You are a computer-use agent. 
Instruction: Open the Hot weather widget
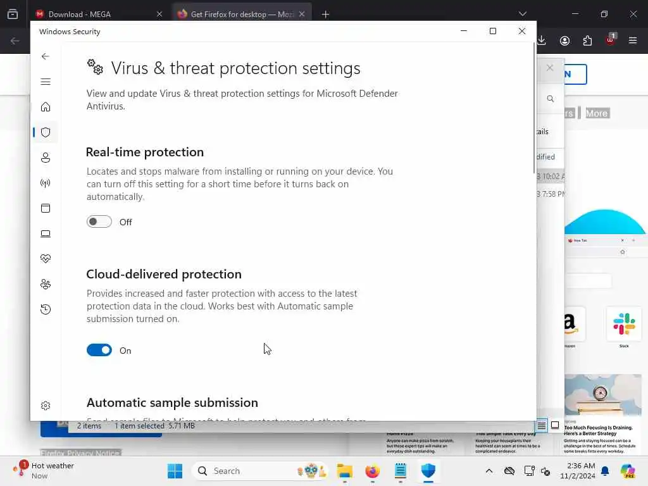pyautogui.click(x=43, y=471)
